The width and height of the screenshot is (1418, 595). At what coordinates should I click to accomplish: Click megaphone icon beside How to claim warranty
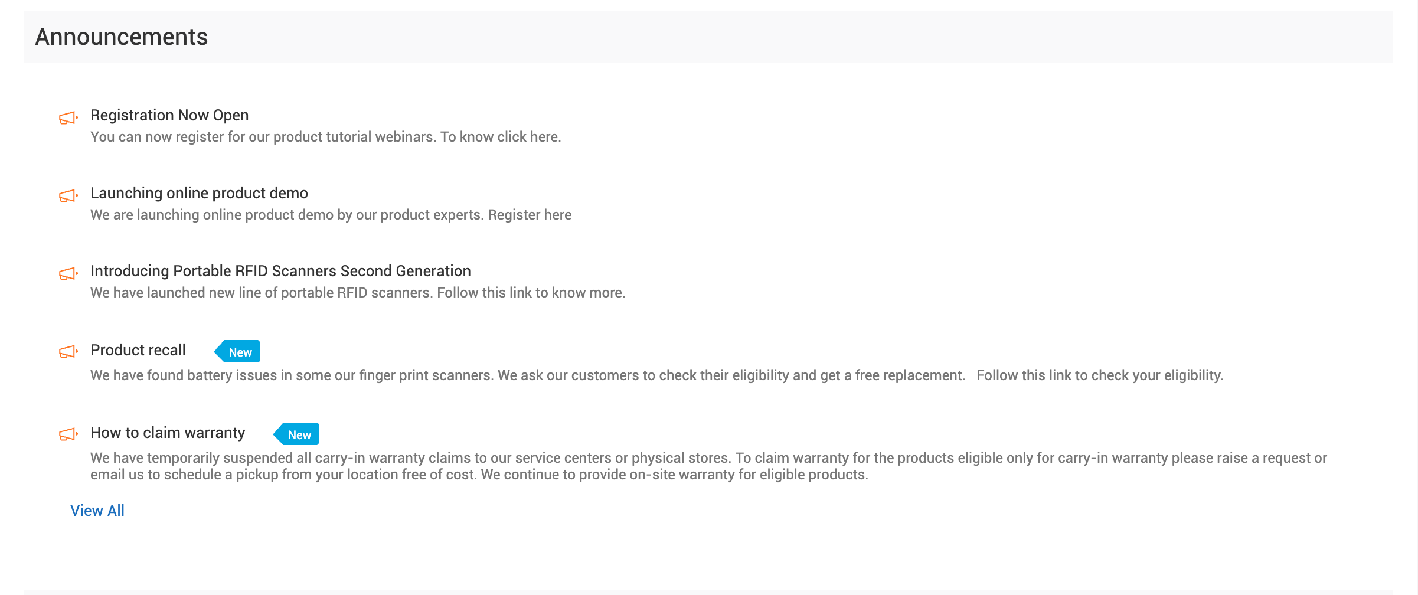coord(68,434)
